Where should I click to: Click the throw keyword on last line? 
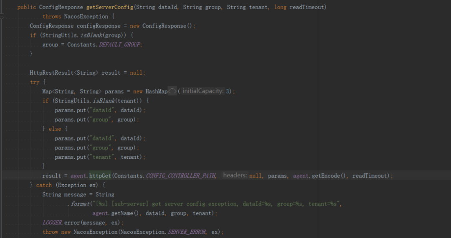point(51,232)
